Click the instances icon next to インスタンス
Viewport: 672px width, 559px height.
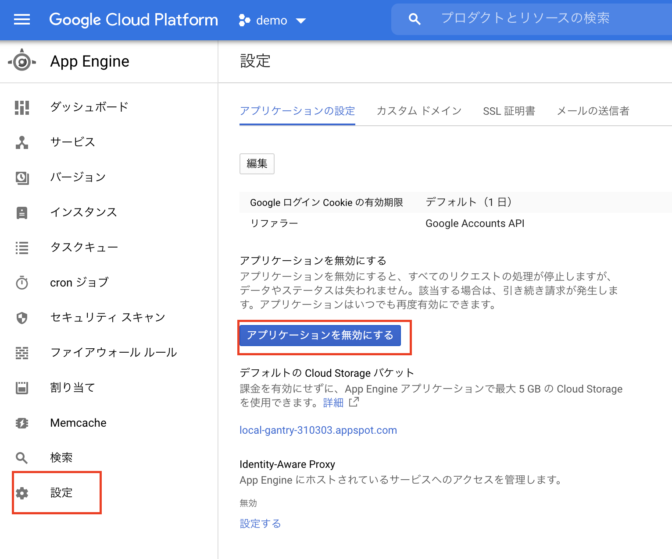coord(22,212)
